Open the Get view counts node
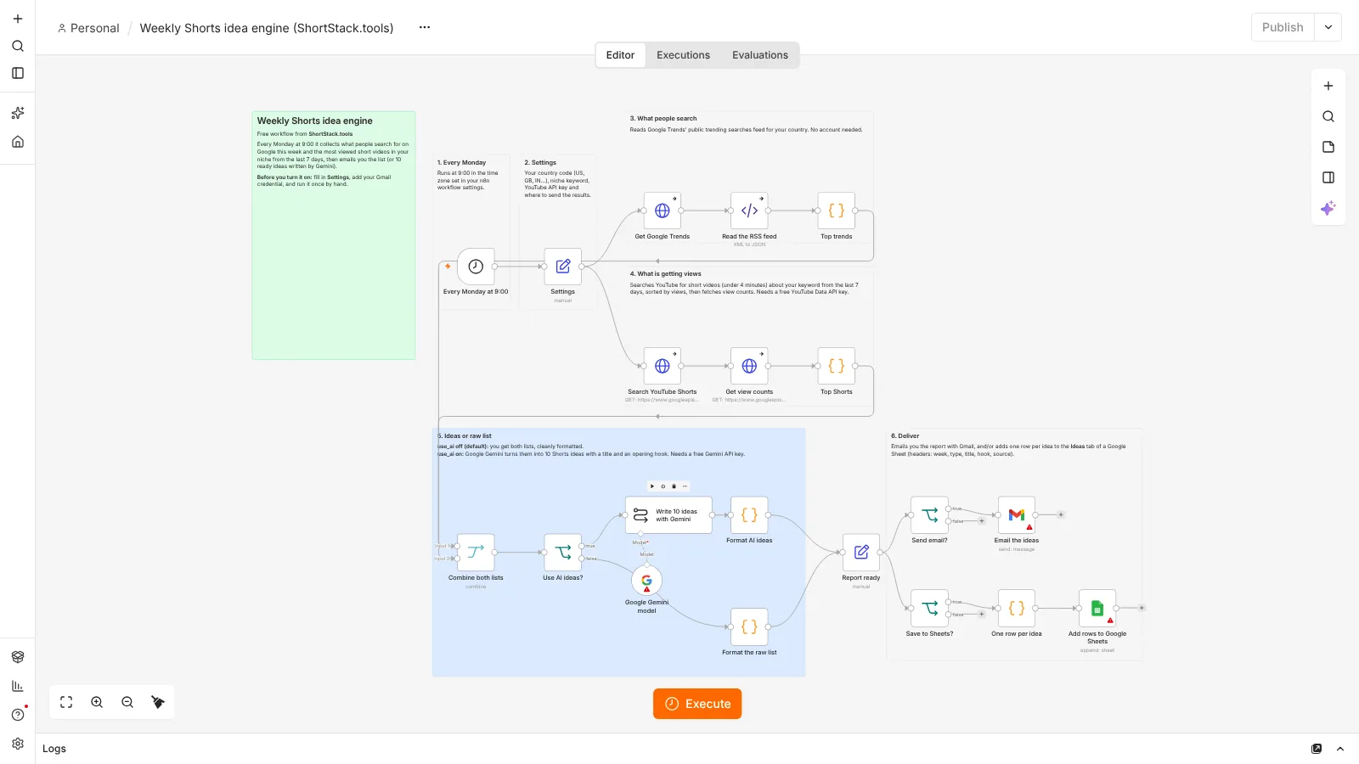This screenshot has height=764, width=1359. click(x=749, y=366)
